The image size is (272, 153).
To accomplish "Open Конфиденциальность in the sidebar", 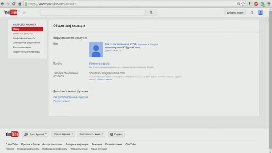I will pos(24,38).
